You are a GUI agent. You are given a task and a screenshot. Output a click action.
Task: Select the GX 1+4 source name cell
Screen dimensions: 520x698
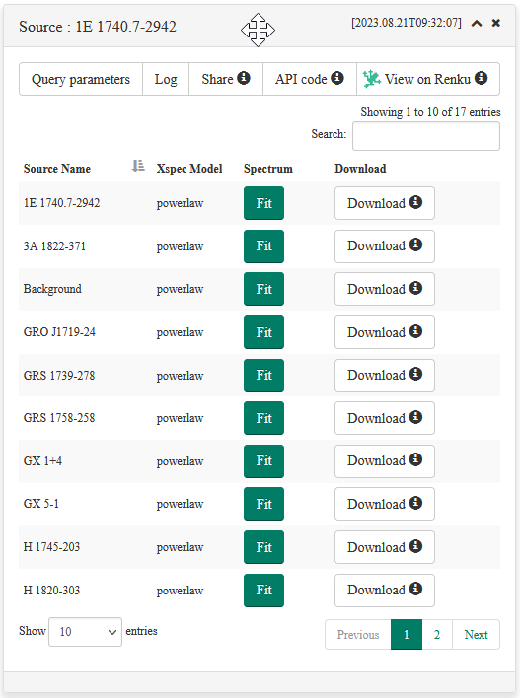[42, 461]
